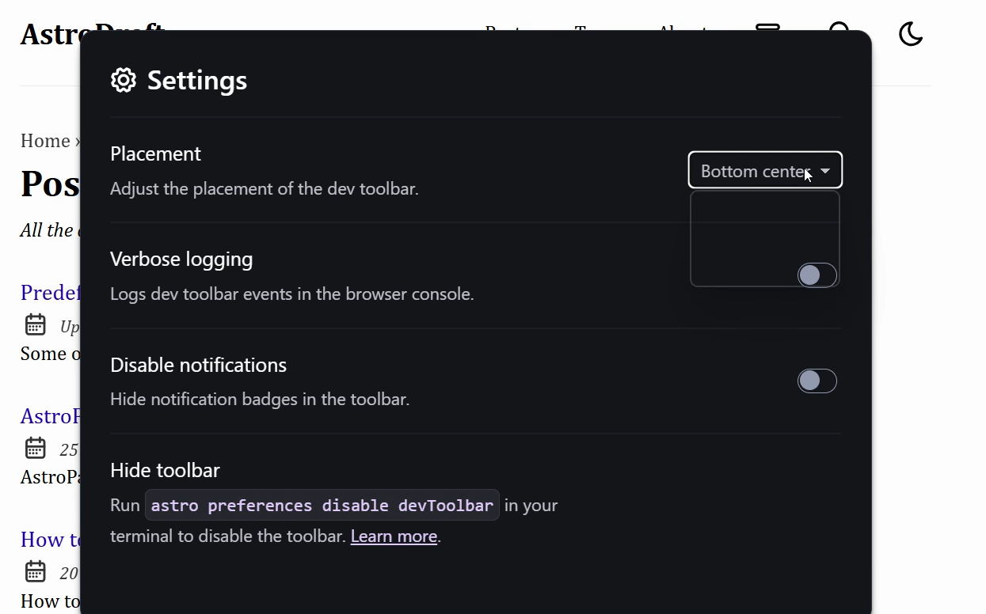The width and height of the screenshot is (986, 614).
Task: Click the Placement dropdown arrow
Action: (x=825, y=171)
